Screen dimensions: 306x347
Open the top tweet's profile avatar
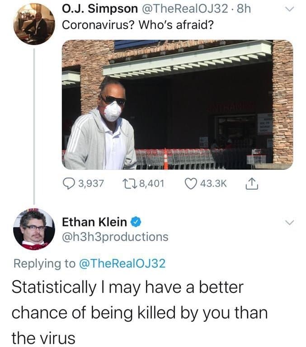pyautogui.click(x=34, y=23)
